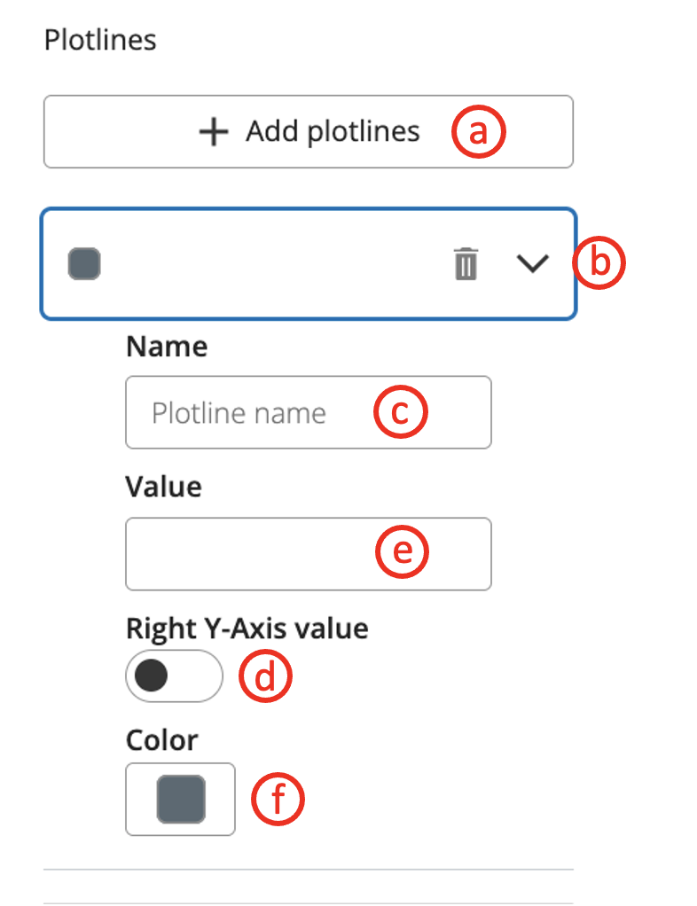Click the circled letter b marker

click(599, 263)
